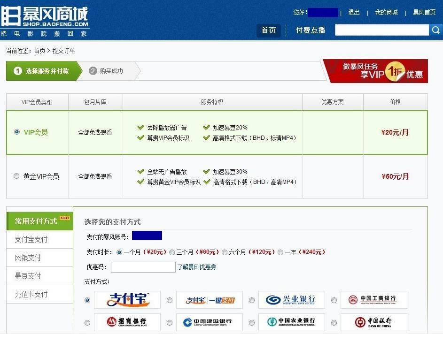Open the 首页 tab

[269, 30]
